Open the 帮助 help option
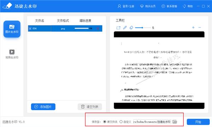Screen dimensions: 212x127 (x=188, y=6)
